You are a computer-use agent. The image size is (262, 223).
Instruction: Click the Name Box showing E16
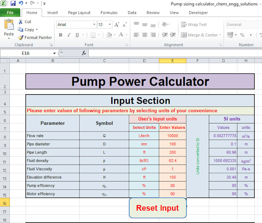[26, 53]
